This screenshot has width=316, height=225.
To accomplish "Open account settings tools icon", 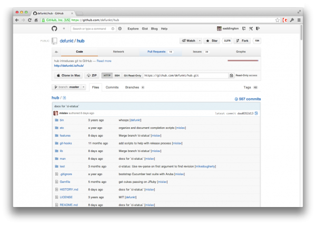I will coord(251,28).
